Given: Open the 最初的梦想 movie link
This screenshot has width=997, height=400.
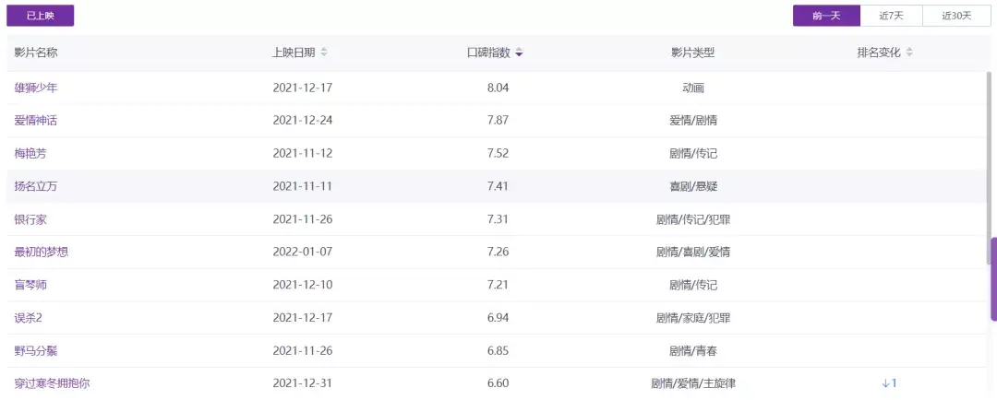Looking at the screenshot, I should (x=42, y=253).
